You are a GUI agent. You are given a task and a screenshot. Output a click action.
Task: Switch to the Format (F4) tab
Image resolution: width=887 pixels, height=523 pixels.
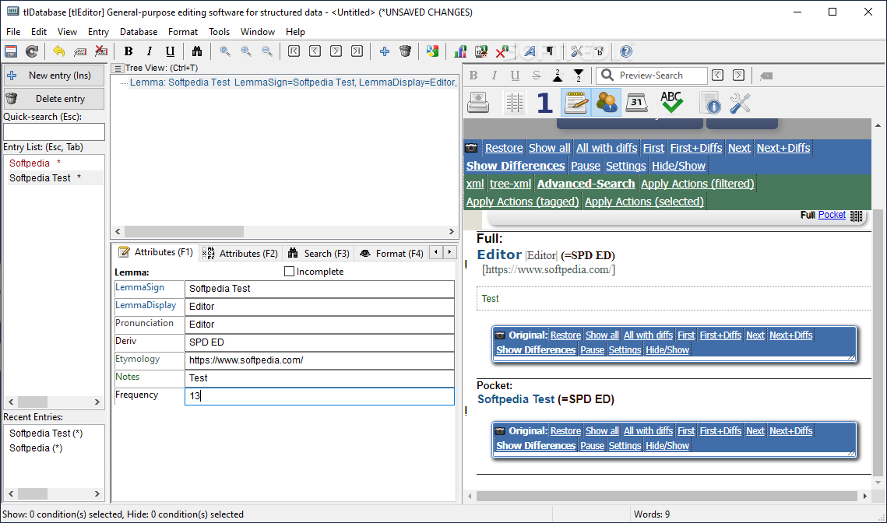(392, 253)
